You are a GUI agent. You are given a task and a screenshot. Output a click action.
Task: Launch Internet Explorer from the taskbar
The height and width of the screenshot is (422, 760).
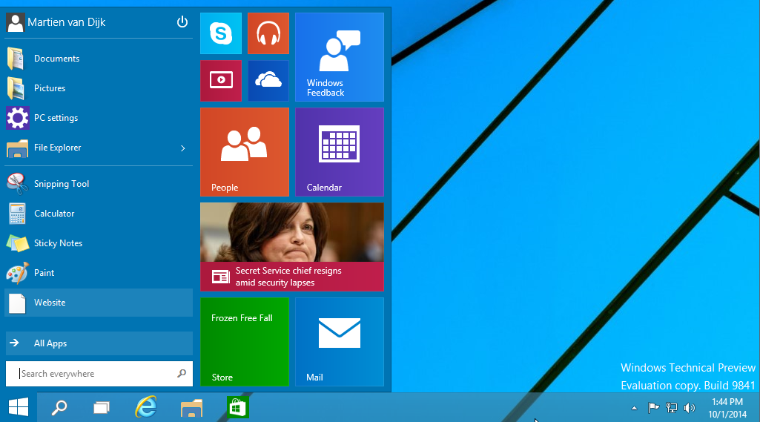click(146, 406)
